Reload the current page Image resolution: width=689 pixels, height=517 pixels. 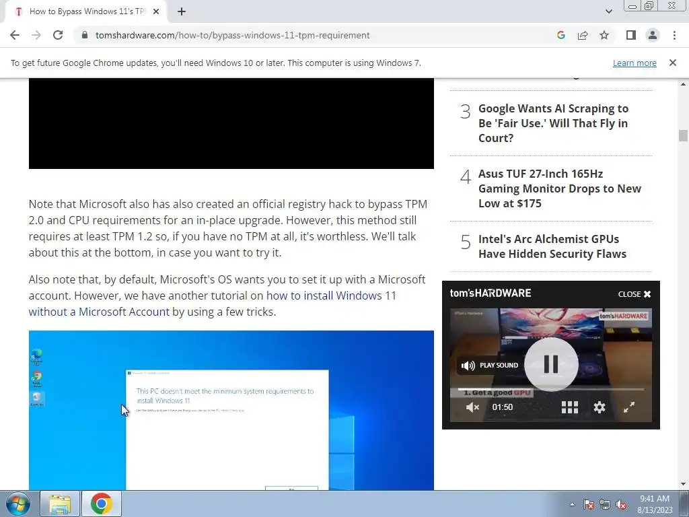coord(58,35)
